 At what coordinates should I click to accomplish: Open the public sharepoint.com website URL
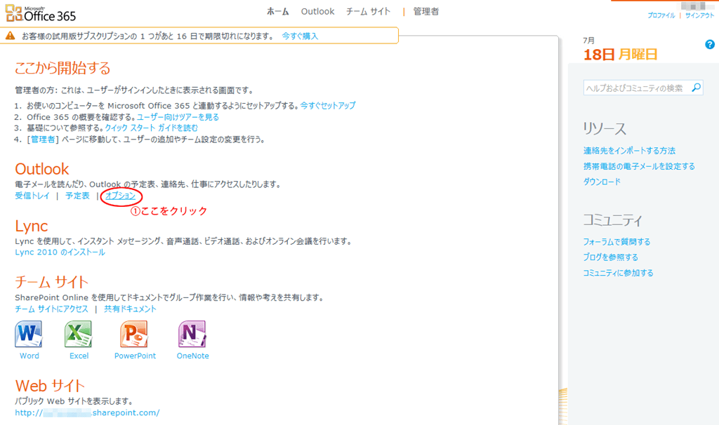pyautogui.click(x=87, y=412)
